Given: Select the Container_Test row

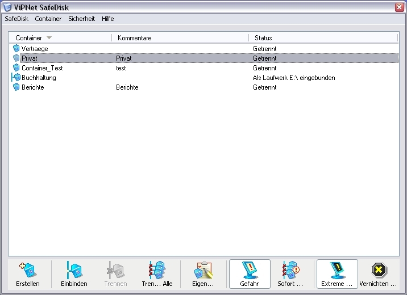Looking at the screenshot, I should click(x=42, y=68).
